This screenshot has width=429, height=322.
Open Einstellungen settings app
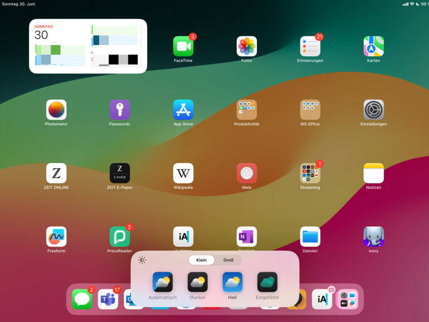click(x=373, y=110)
